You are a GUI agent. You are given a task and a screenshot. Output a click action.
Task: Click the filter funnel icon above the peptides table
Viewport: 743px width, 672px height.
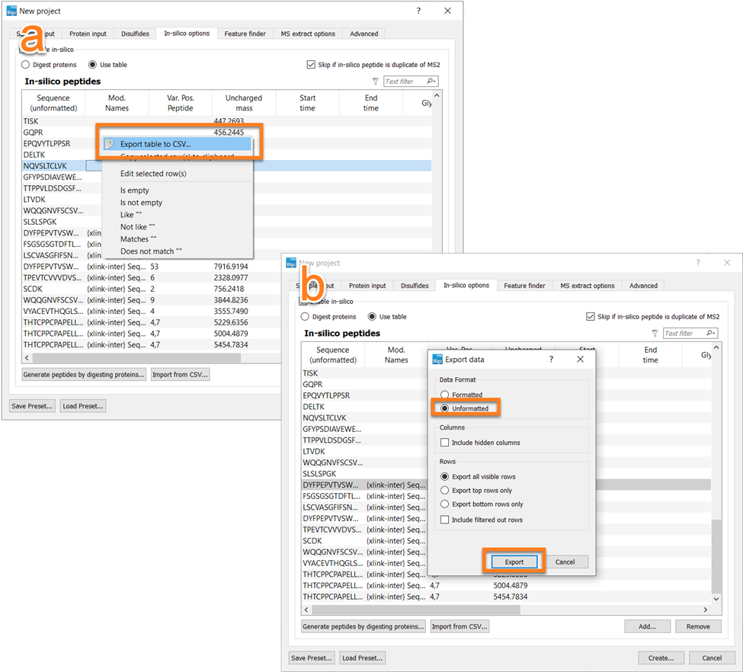375,81
